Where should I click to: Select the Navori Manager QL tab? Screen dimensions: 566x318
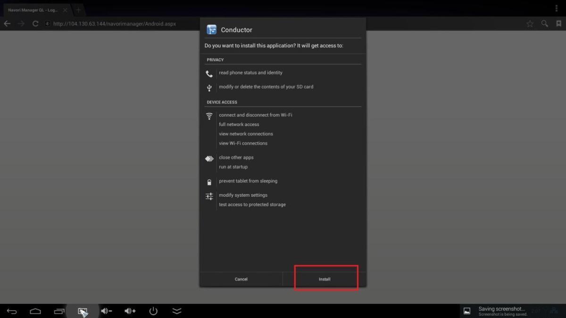pyautogui.click(x=33, y=10)
